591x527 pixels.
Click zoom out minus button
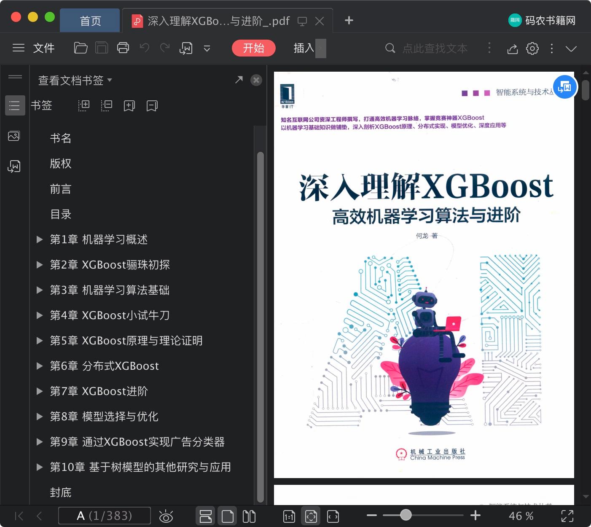(372, 515)
